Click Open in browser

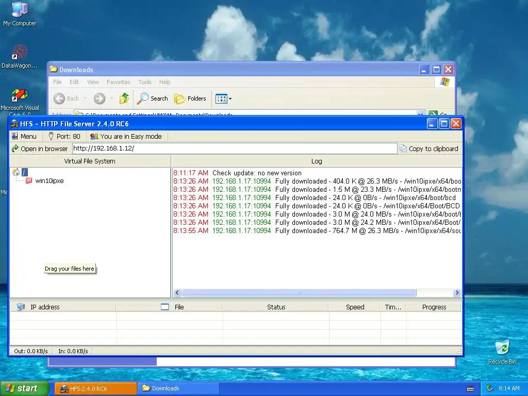(40, 148)
